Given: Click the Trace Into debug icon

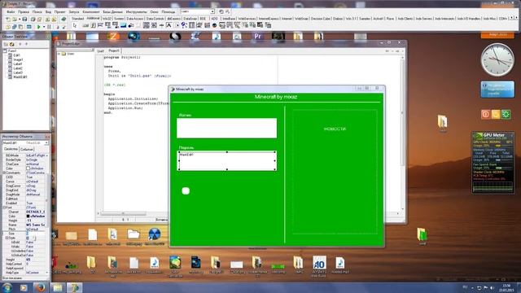Looking at the screenshot, I should pyautogui.click(x=58, y=27).
